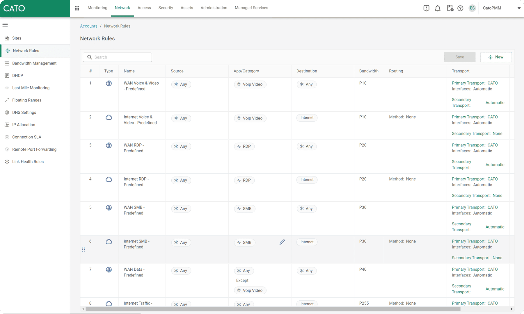Open the Administration menu

[x=214, y=8]
